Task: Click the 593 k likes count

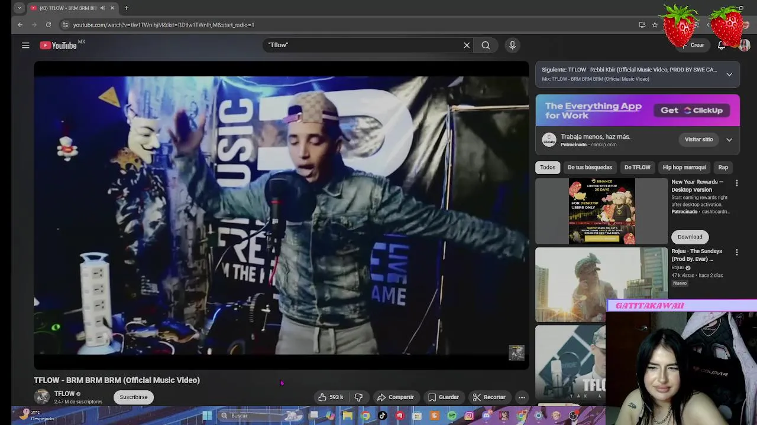Action: 336,397
